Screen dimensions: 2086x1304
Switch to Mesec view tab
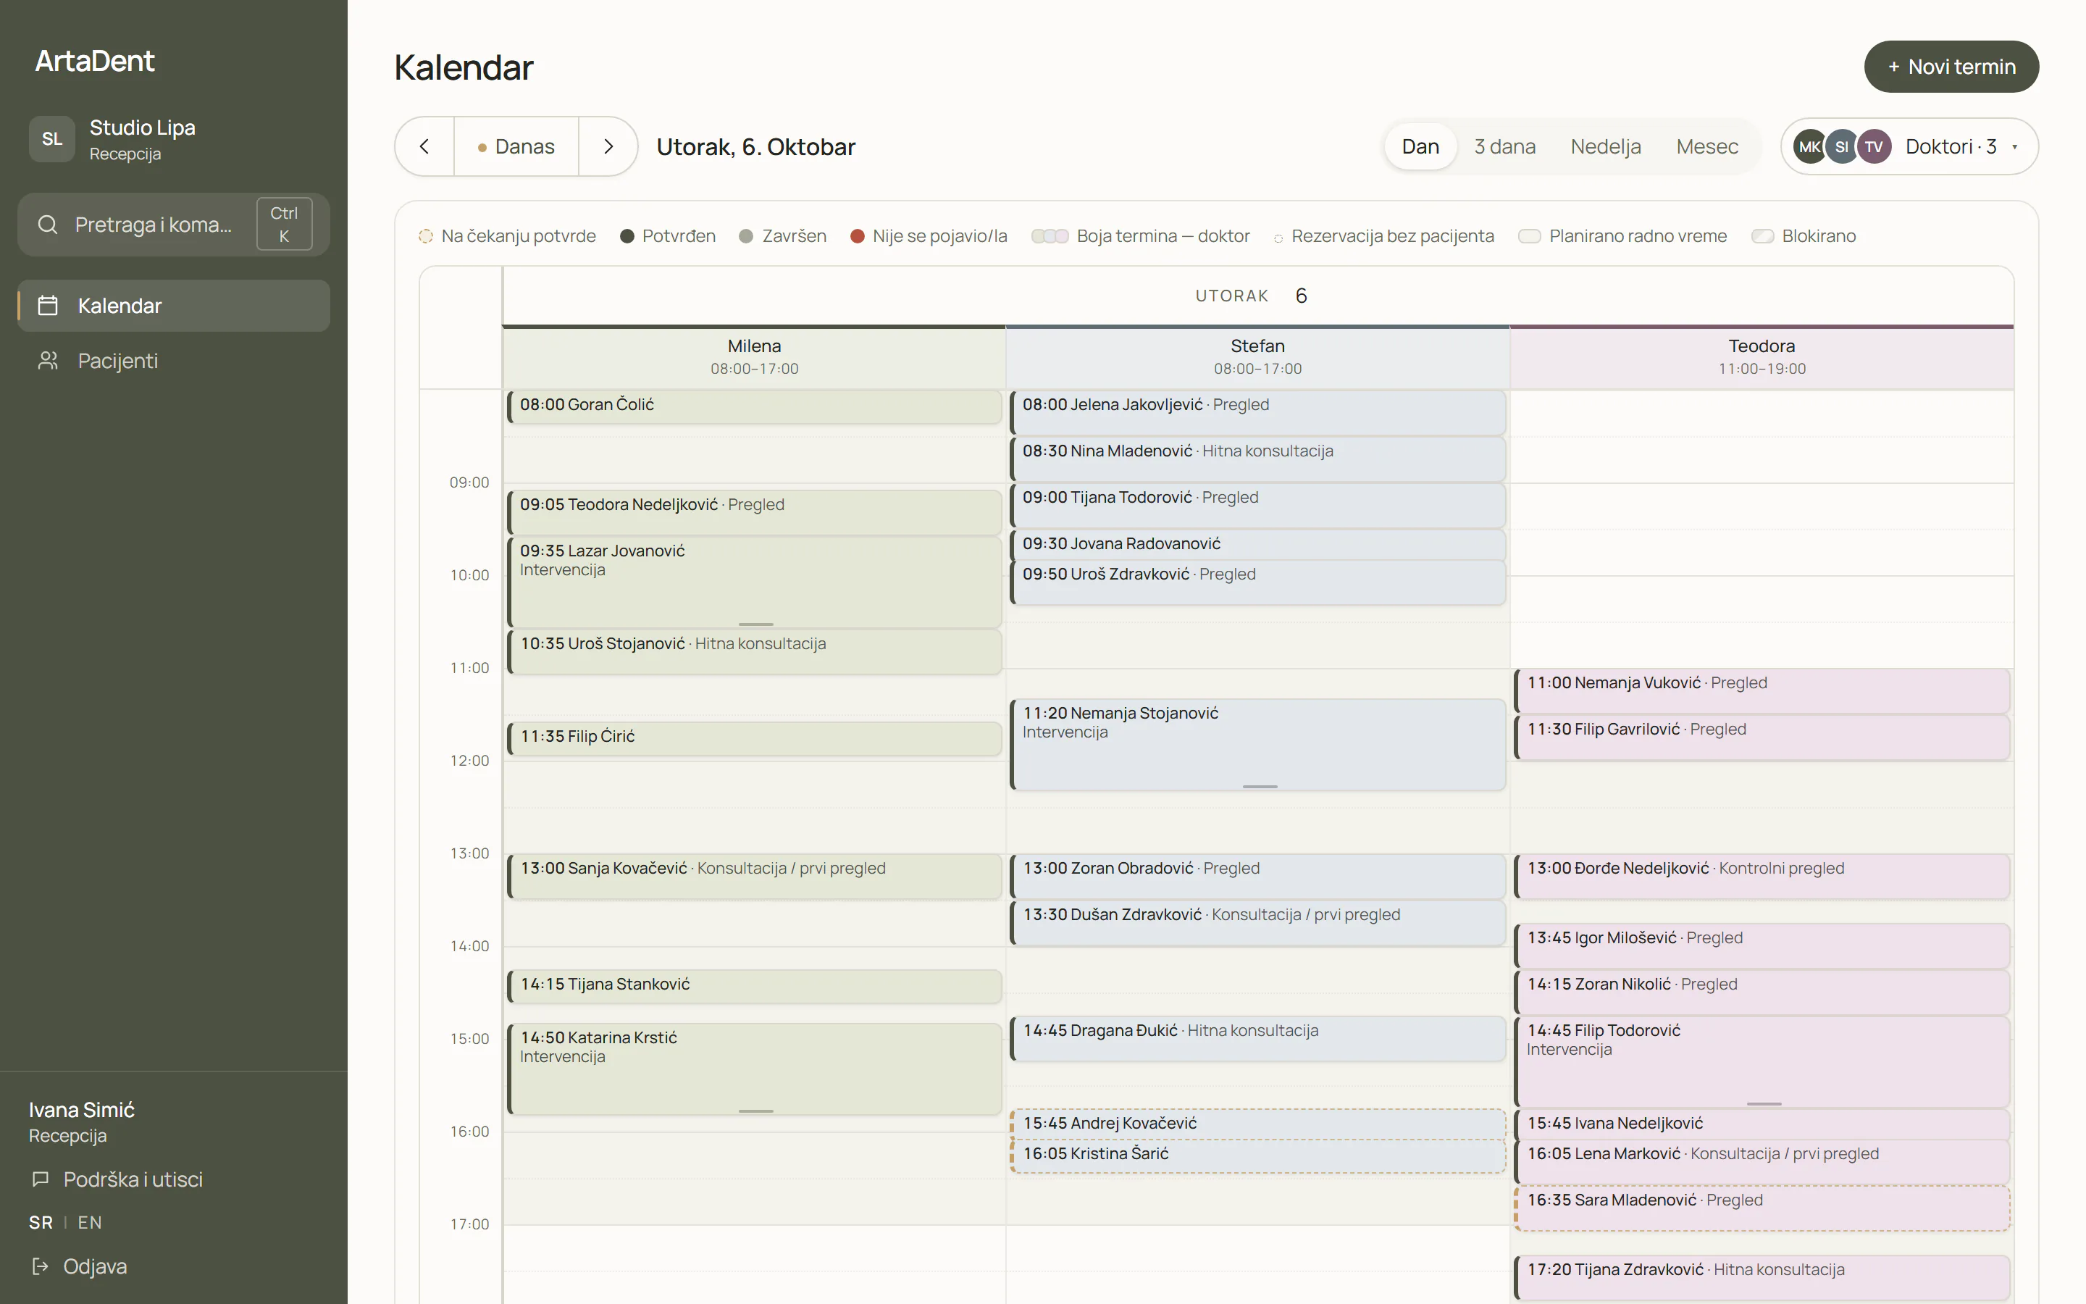point(1706,146)
